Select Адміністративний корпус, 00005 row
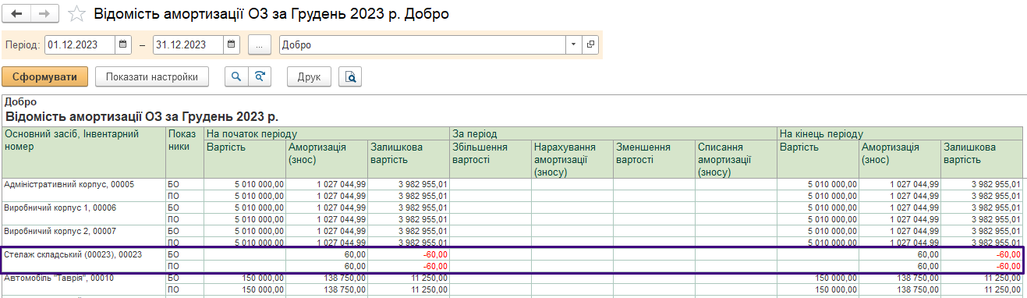1027x298 pixels. pyautogui.click(x=513, y=190)
